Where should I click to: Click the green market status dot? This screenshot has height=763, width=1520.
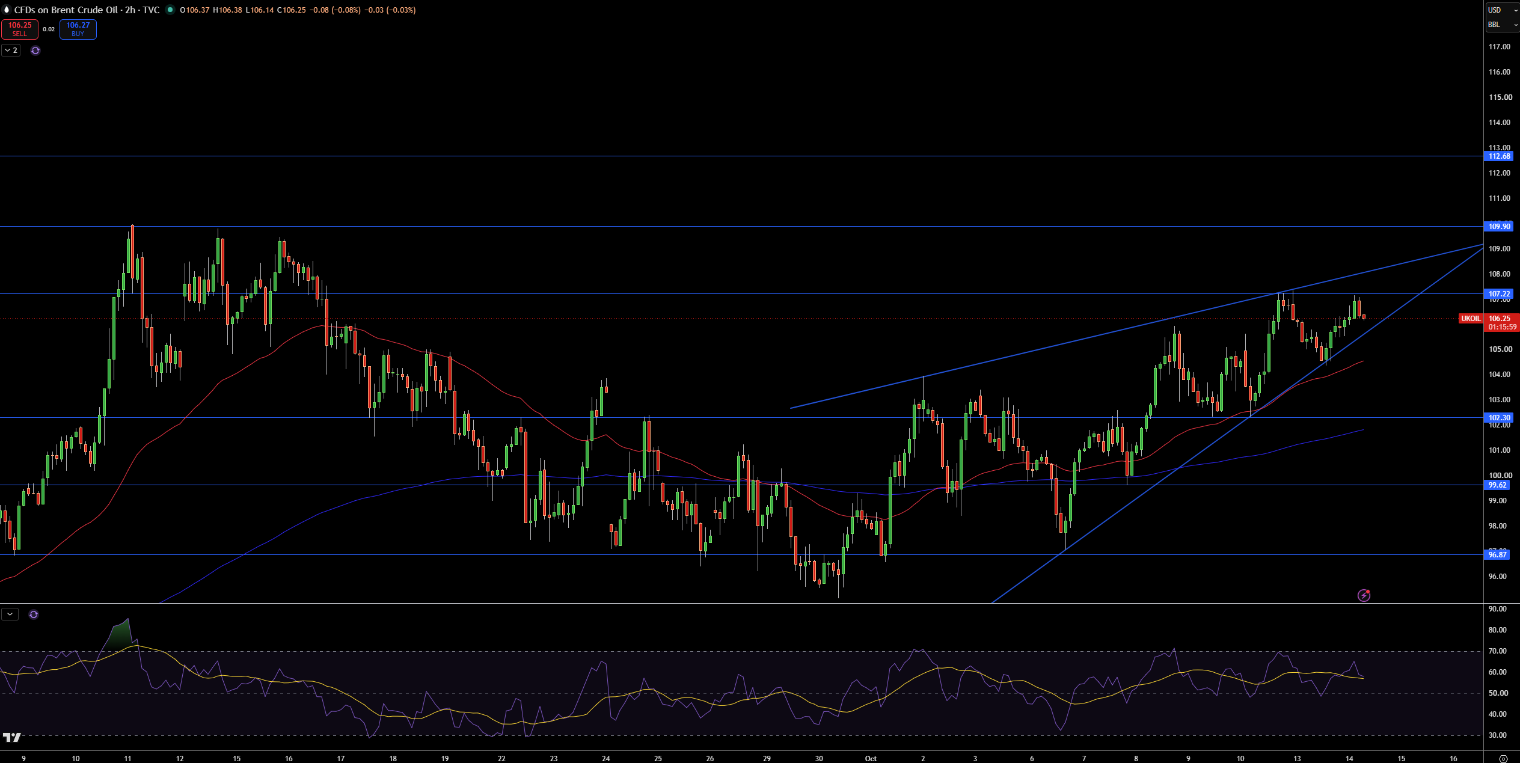click(x=170, y=10)
